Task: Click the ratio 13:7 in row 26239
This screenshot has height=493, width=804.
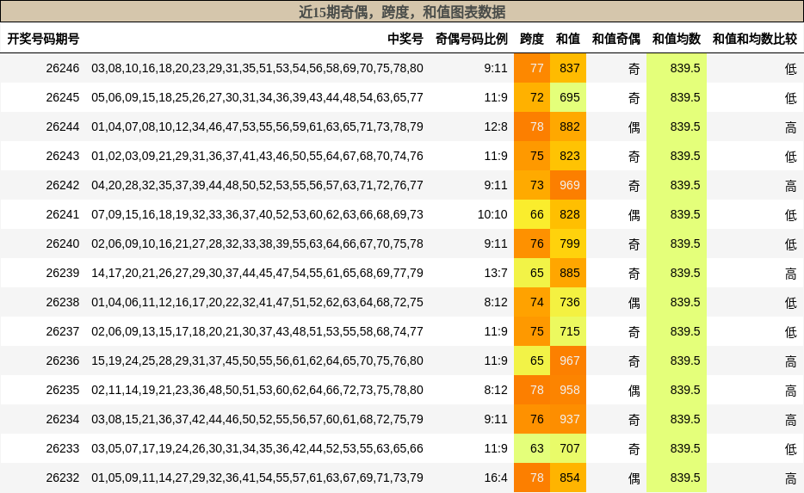Action: coord(496,273)
